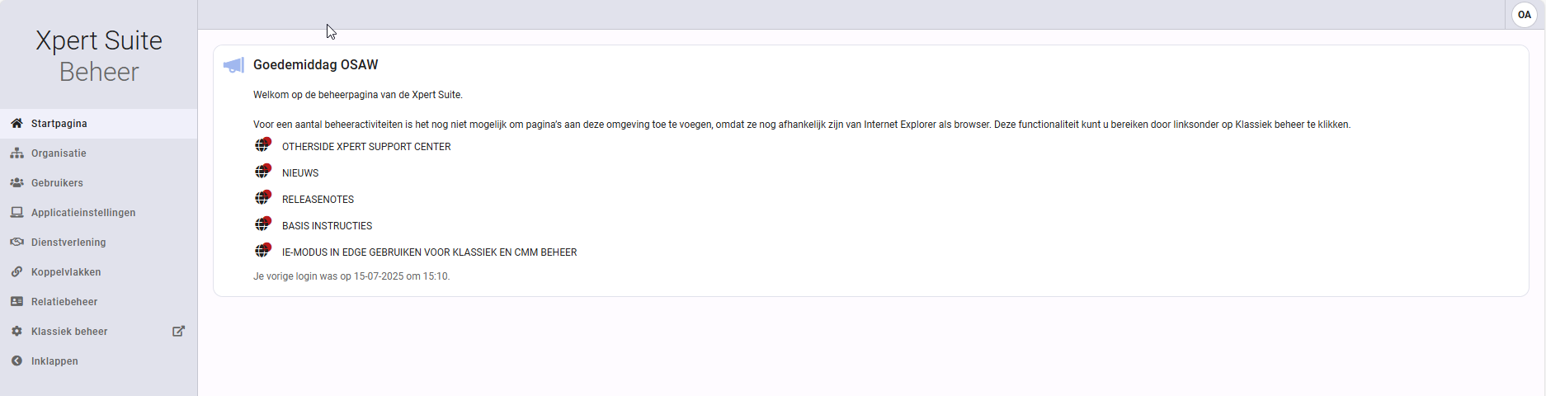Open the BASIS INSTRUCTIES link
The image size is (1546, 396).
(x=327, y=226)
